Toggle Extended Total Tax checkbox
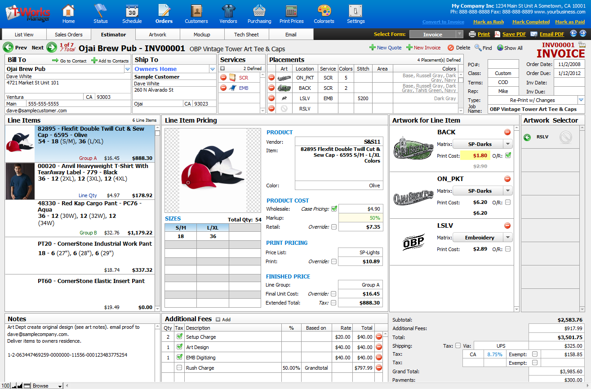This screenshot has width=591, height=389. [333, 303]
